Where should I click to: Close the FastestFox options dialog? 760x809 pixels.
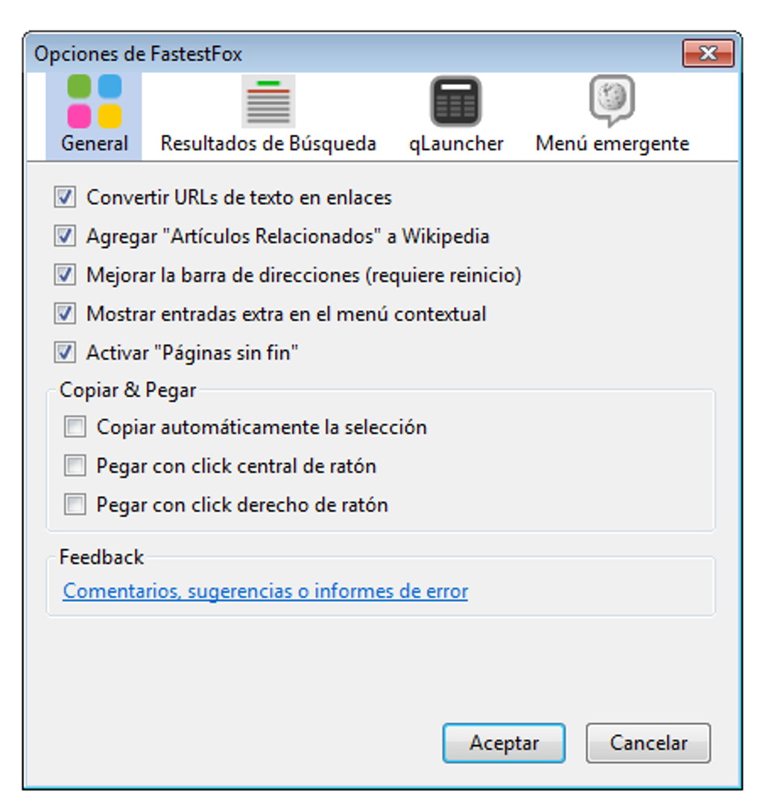(x=706, y=53)
